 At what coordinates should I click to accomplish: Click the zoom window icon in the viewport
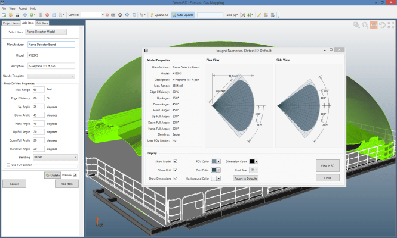[356, 25]
